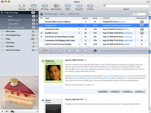Remove the Digg forum via its X circle
Image resolution: width=151 pixels, height=113 pixels.
click(37, 39)
